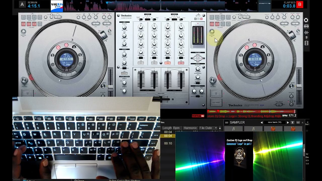Click the VirtualDJ logo
Image resolution: width=322 pixels, height=181 pixels.
pos(198,116)
